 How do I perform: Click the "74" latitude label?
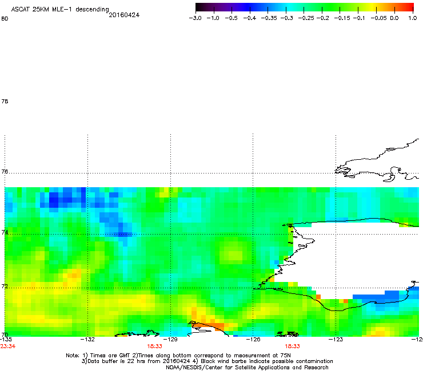click(x=5, y=232)
